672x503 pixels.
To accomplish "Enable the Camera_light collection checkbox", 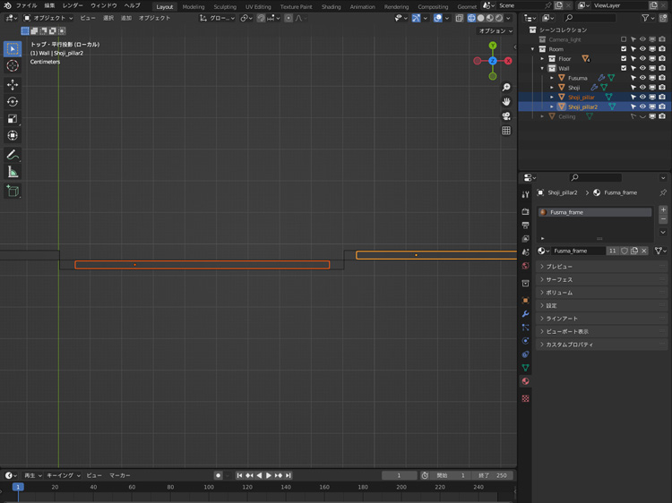I will point(624,39).
